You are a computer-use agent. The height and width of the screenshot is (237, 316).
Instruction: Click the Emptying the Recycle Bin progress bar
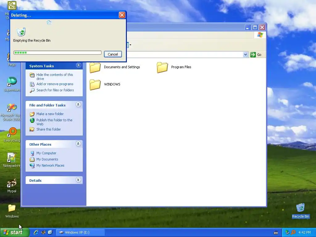(x=57, y=52)
